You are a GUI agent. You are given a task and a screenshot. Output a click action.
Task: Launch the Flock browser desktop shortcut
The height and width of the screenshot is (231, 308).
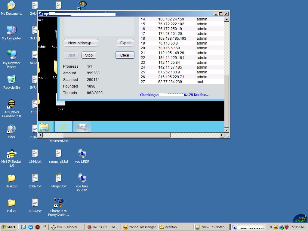pos(11,129)
